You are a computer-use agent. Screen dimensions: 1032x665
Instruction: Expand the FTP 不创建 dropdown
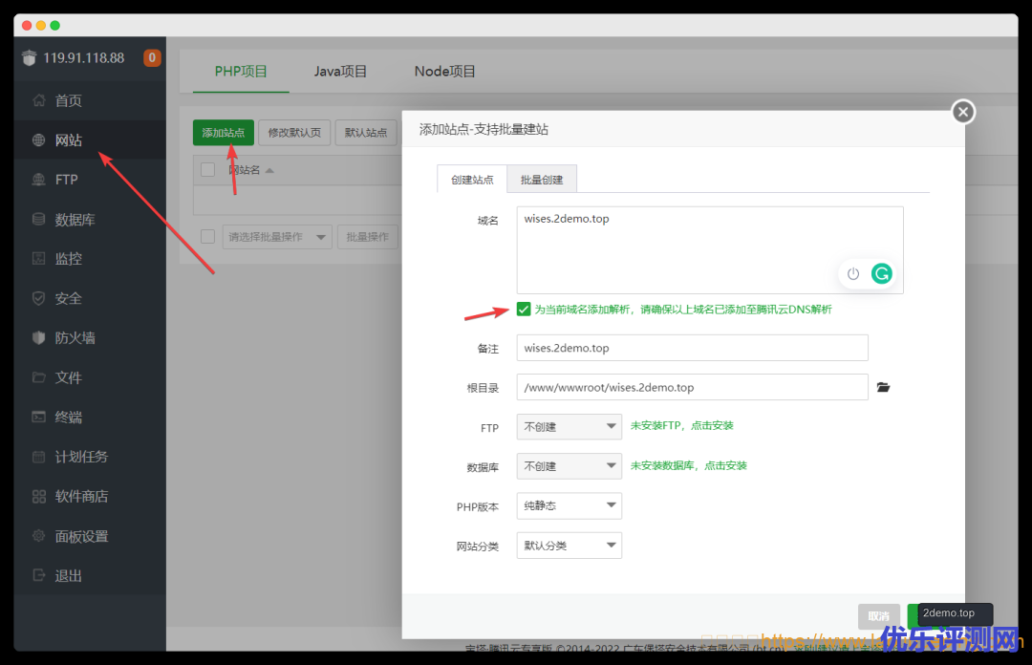(x=569, y=426)
